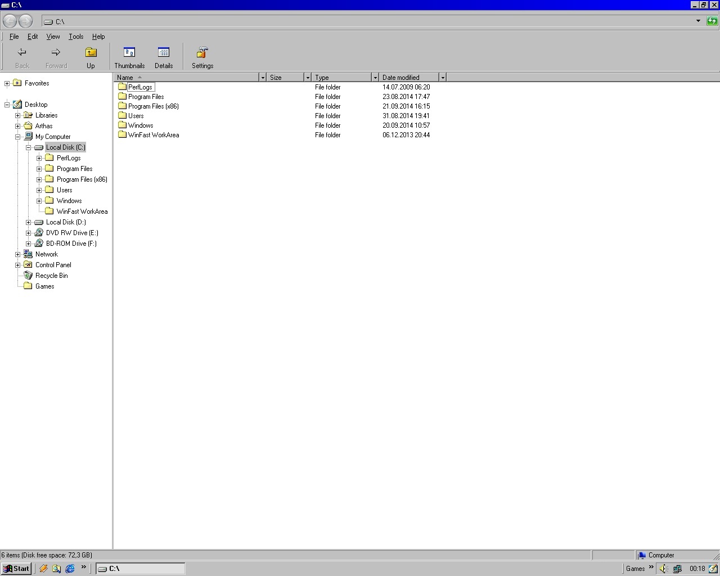Open the View menu

point(53,37)
